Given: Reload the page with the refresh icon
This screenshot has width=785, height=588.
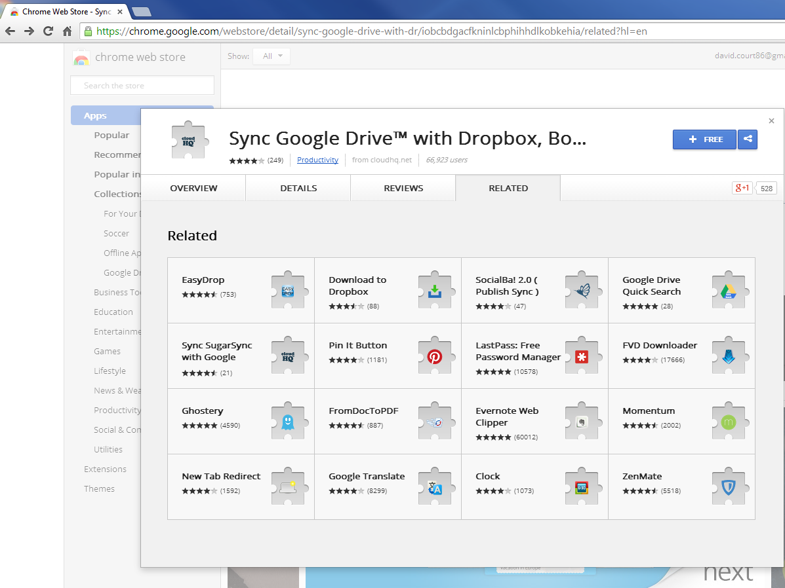Looking at the screenshot, I should pos(48,31).
